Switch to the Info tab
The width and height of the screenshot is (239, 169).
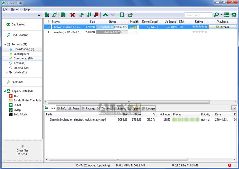coord(62,108)
